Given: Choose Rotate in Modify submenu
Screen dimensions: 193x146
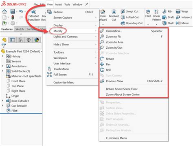Looking at the screenshot, I should (134, 59).
